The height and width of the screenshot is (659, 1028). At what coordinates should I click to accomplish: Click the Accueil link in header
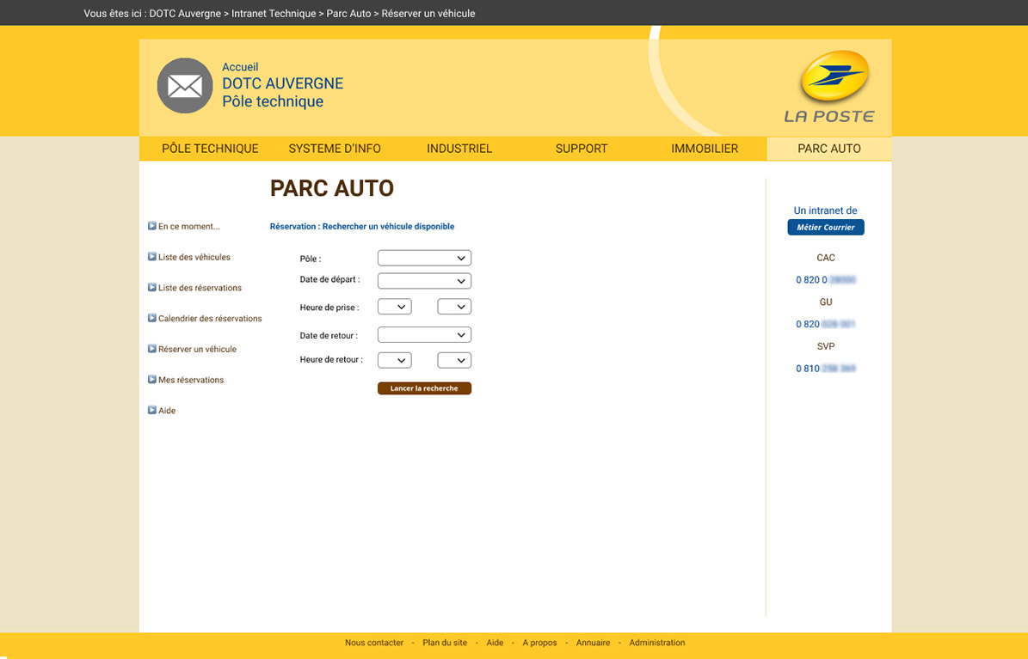coord(240,67)
